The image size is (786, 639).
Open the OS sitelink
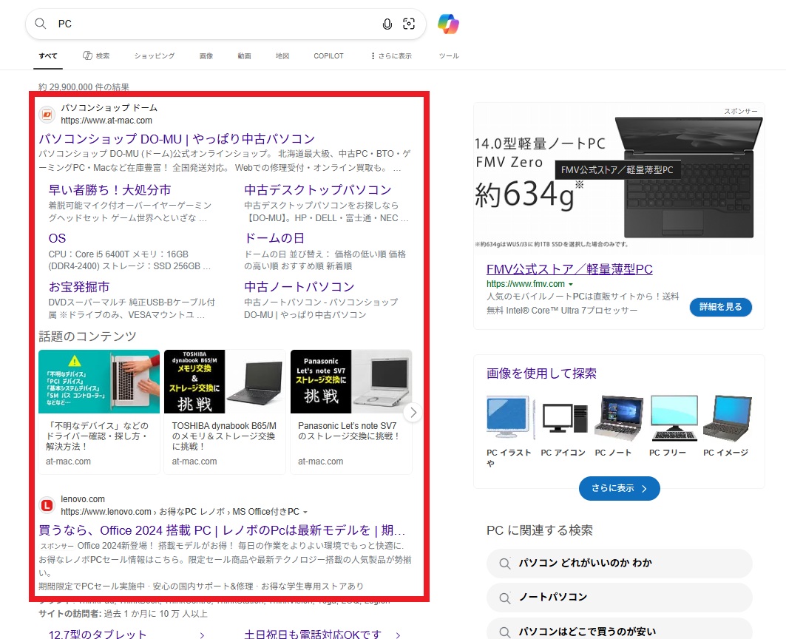coord(57,238)
